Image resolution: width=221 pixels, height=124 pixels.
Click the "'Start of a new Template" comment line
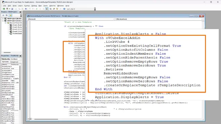(x=78, y=22)
